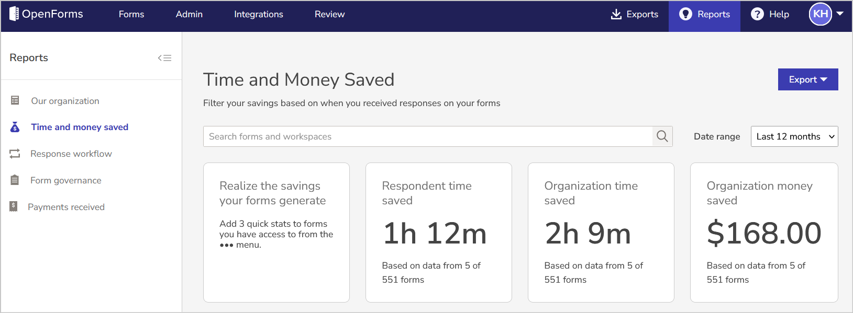Expand the Export dropdown button
The width and height of the screenshot is (853, 313).
[807, 79]
